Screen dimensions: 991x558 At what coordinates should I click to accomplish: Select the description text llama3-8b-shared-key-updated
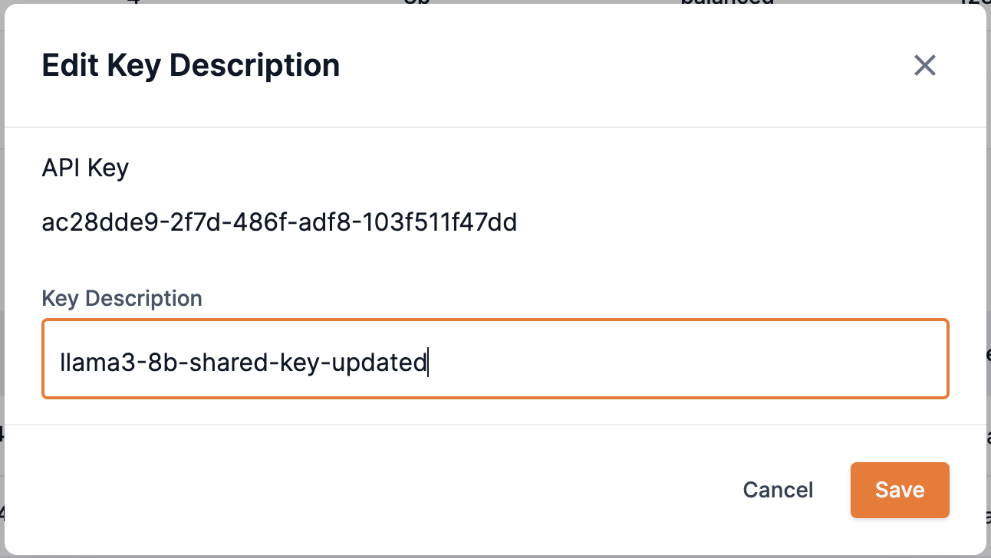[242, 362]
